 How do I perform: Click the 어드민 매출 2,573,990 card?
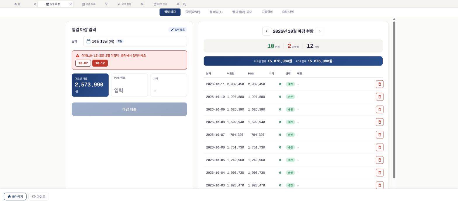90,85
